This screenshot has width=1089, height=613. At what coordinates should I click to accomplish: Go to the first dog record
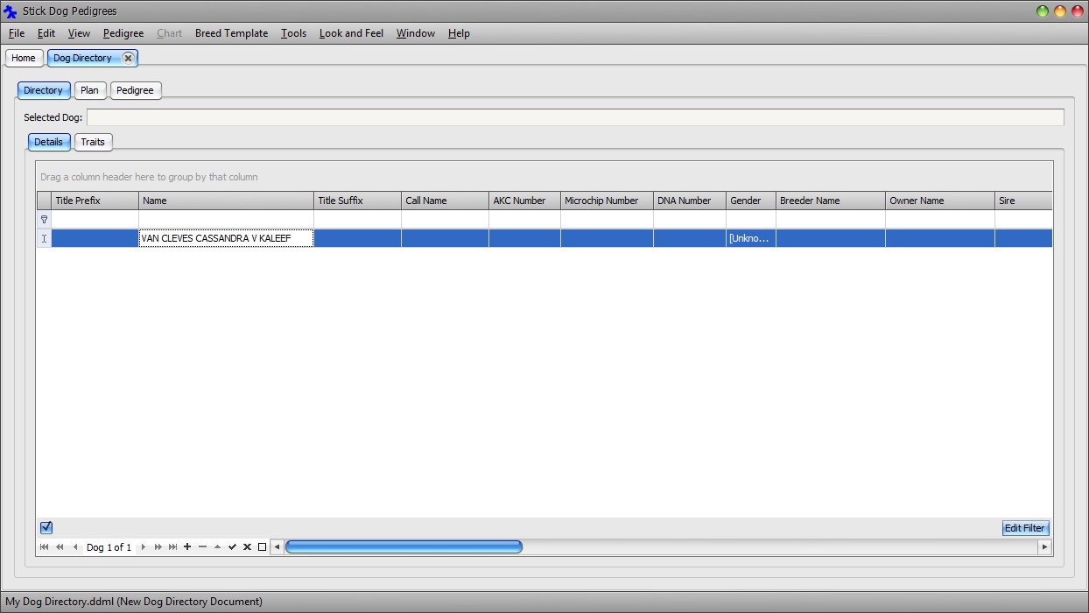pyautogui.click(x=45, y=547)
